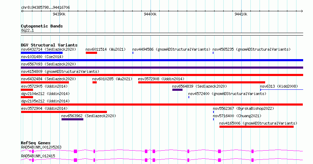Click the Cytogenetic Bands track title
The image size is (313, 164).
[x=42, y=26]
